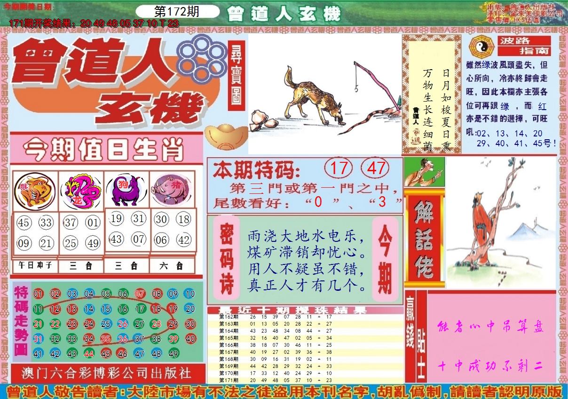The height and width of the screenshot is (399, 568).
Task: Click the 六合 label under the pig
Action: 172,266
